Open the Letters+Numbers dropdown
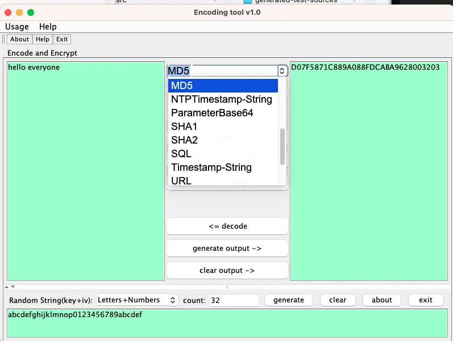 [x=137, y=300]
